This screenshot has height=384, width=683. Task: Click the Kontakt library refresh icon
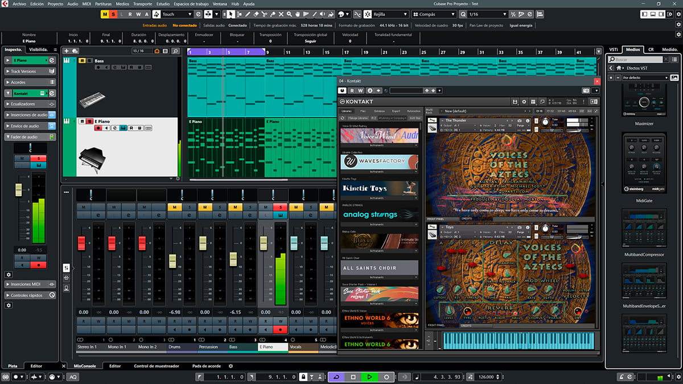[343, 118]
